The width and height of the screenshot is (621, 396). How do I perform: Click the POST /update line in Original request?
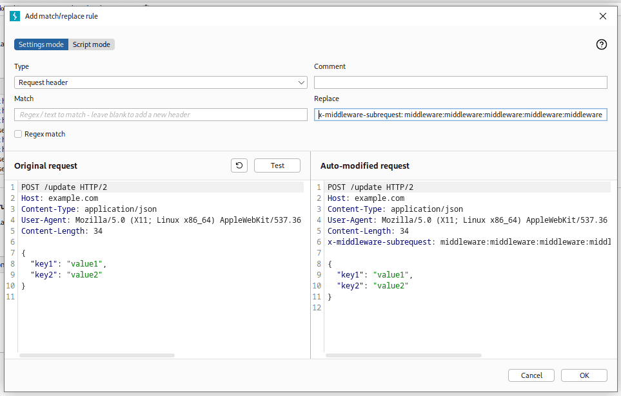tap(64, 187)
